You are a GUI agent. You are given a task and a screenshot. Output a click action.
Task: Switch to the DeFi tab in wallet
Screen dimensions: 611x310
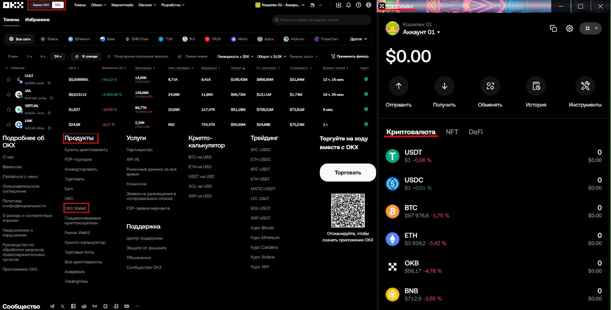475,132
